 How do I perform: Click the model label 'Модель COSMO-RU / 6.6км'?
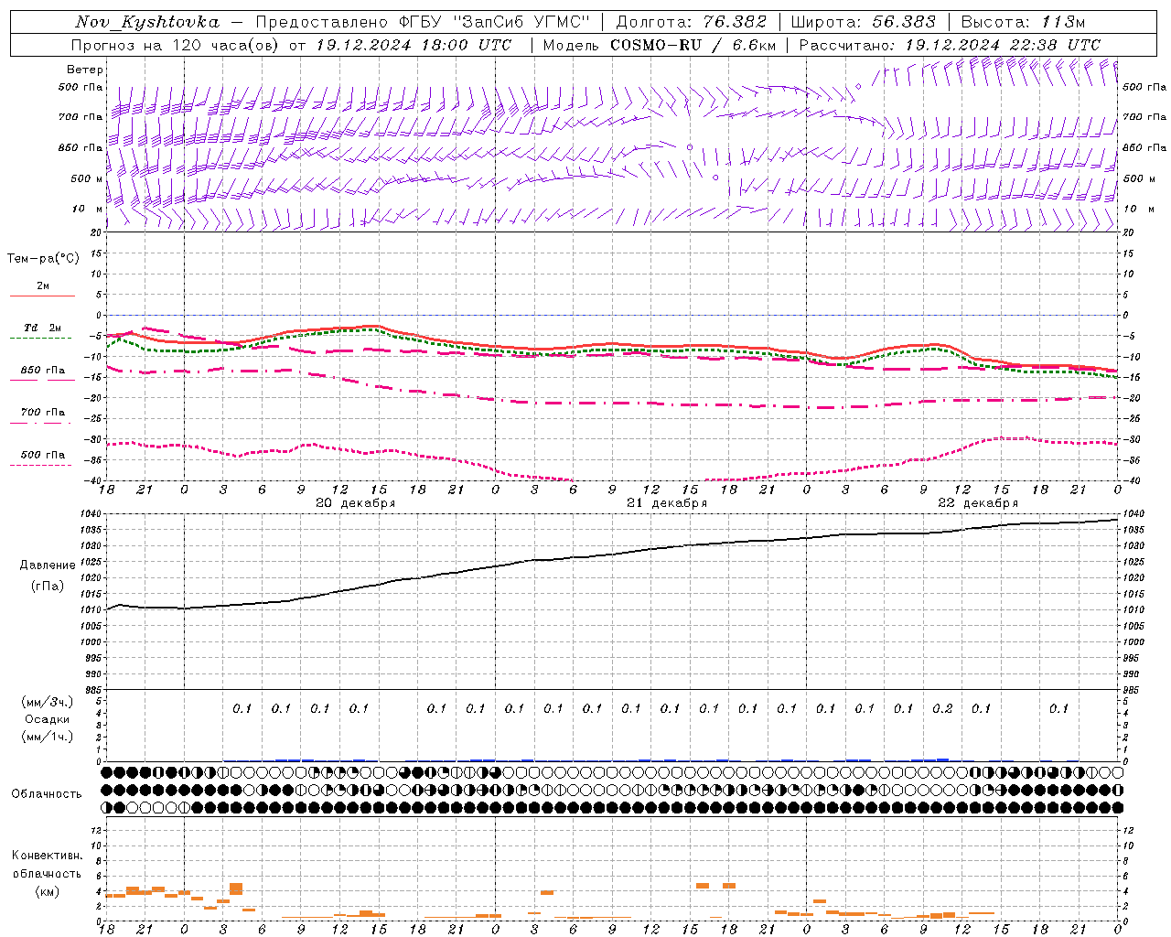click(660, 45)
